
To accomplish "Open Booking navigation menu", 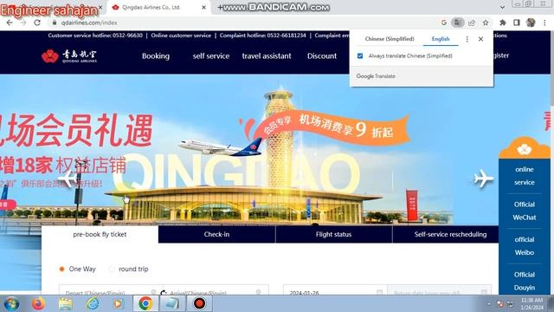I will [x=156, y=55].
